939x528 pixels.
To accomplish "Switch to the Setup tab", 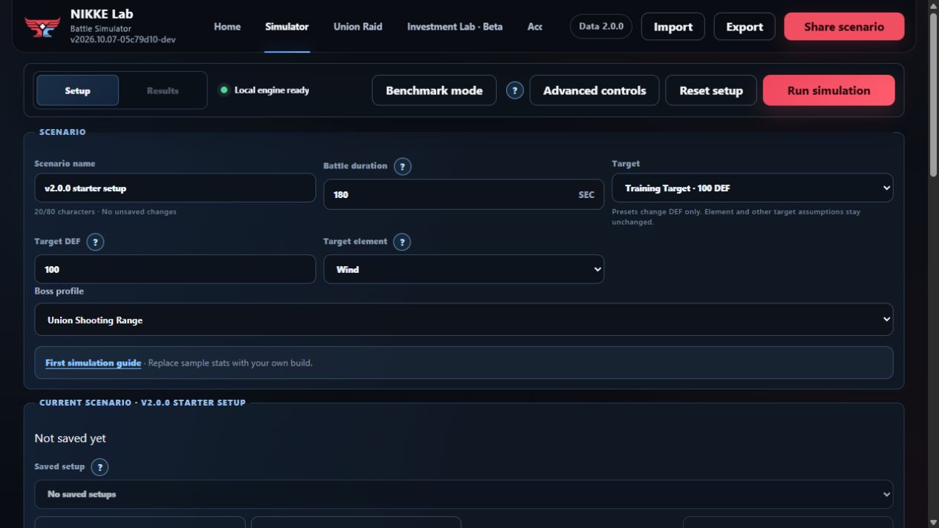I will click(77, 90).
